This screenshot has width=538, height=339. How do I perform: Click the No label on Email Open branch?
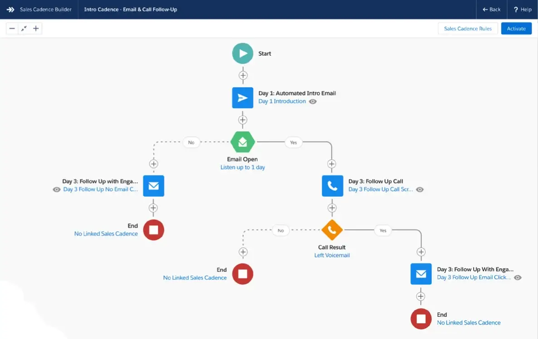tap(191, 142)
